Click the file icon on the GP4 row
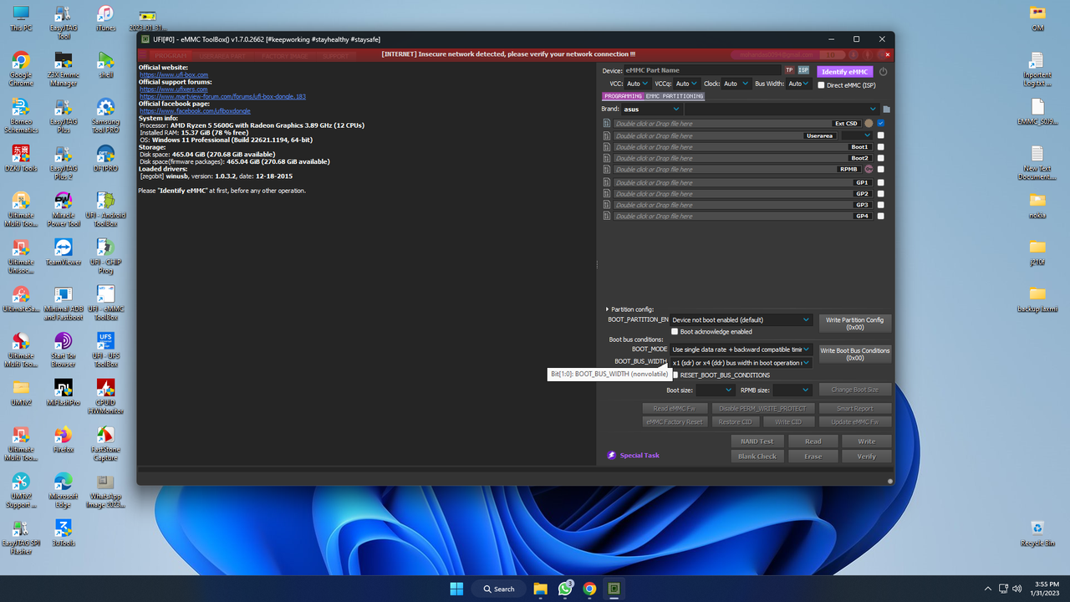This screenshot has height=602, width=1070. [607, 216]
